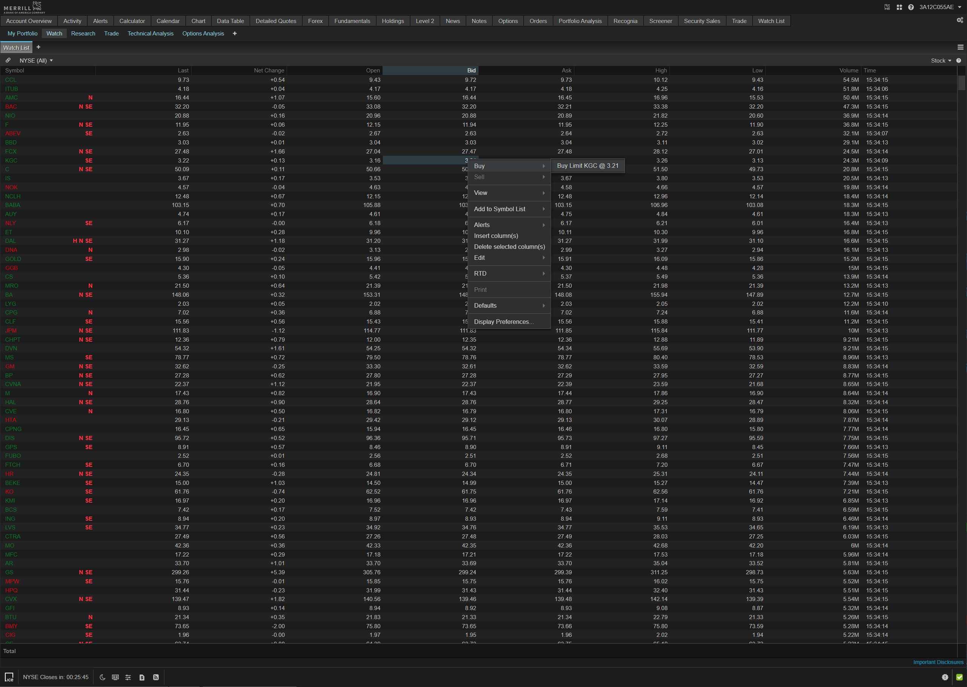Switch to the Options Analysis tab
967x687 pixels.
coord(203,34)
